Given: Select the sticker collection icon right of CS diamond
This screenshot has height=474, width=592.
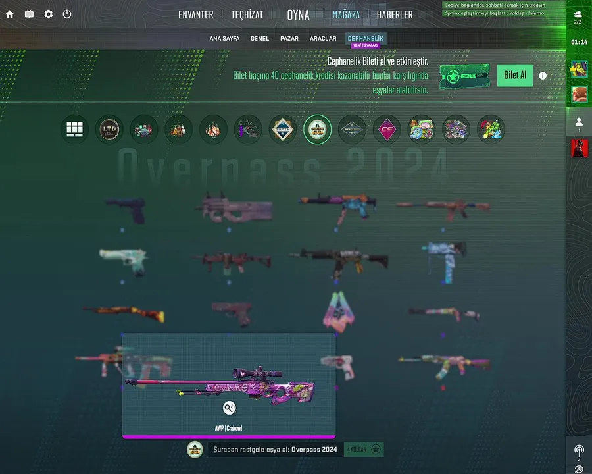Looking at the screenshot, I should point(422,129).
